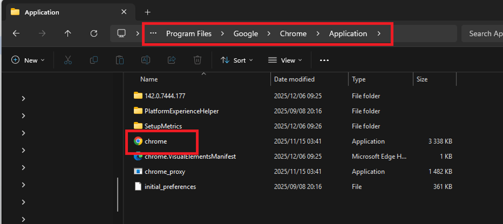This screenshot has width=503, height=224.
Task: Select the chrome application icon
Action: (138, 141)
